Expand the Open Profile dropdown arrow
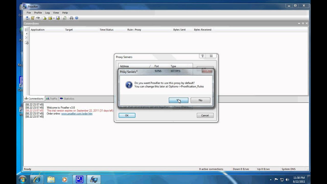The image size is (327, 184). point(54,18)
